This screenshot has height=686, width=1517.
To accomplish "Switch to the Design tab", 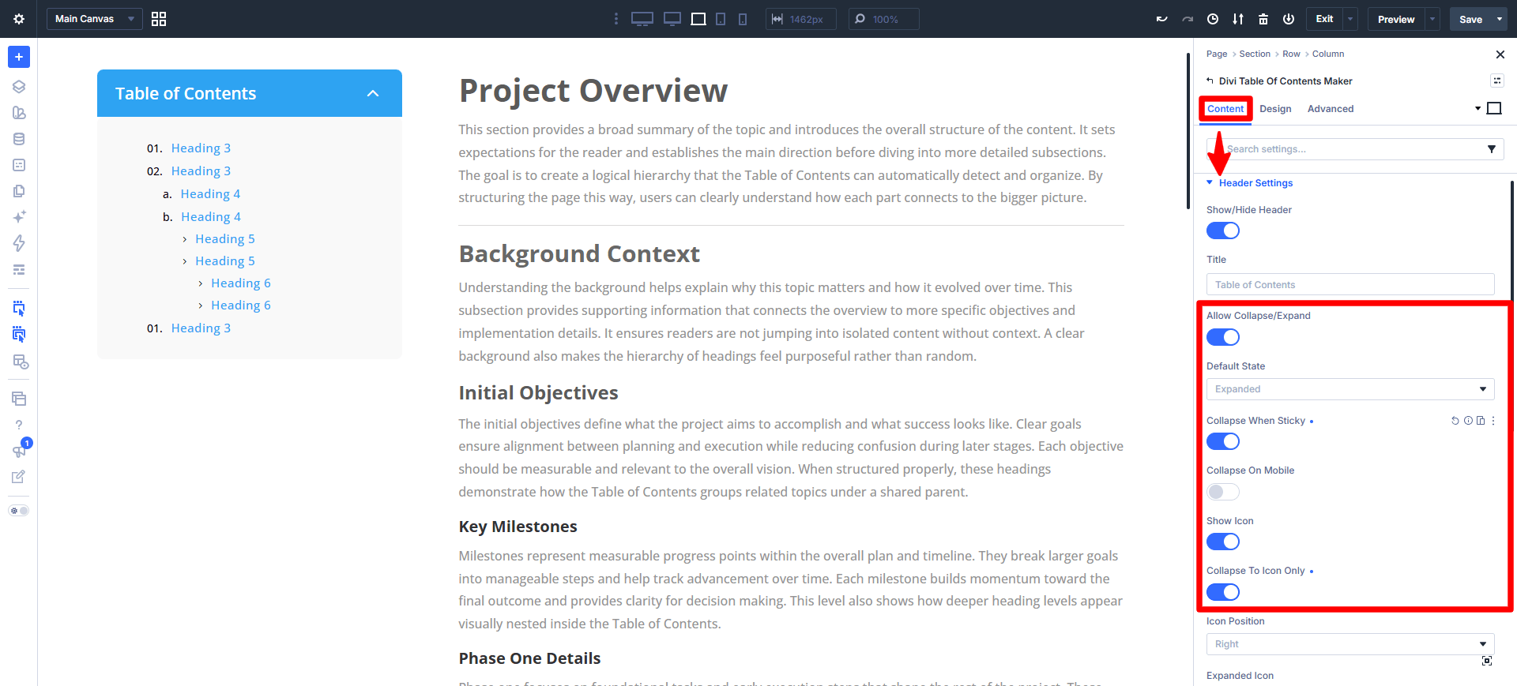I will pyautogui.click(x=1275, y=109).
